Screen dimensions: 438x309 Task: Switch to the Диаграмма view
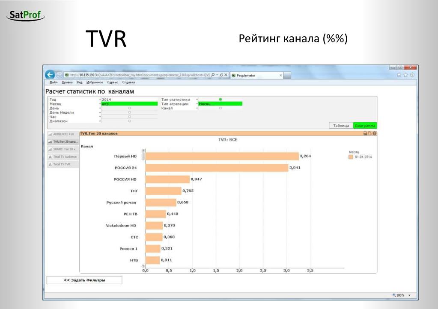365,126
